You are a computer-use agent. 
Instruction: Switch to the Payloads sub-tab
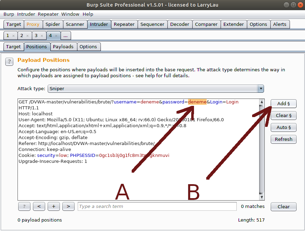point(63,47)
